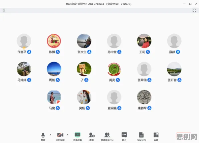Expand audio options arrow beside 静音
The image size is (199, 143).
(50, 135)
